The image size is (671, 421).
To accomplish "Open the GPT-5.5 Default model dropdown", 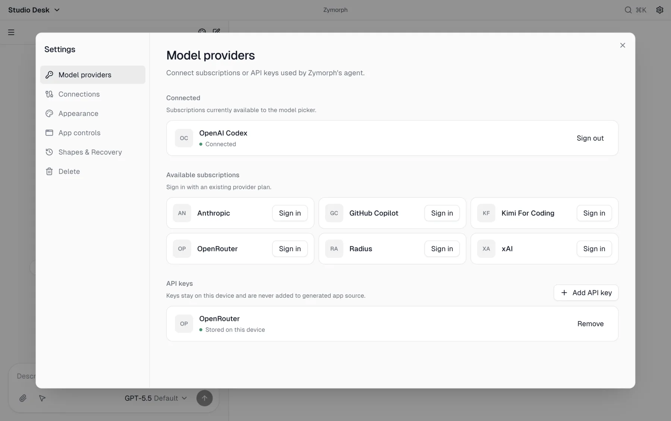I will (156, 398).
